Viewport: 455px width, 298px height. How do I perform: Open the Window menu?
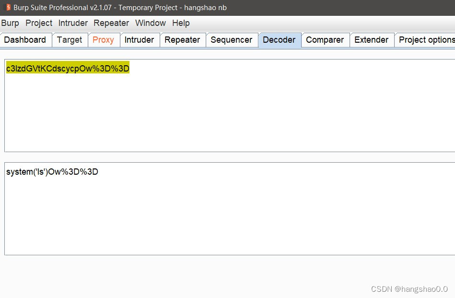[151, 23]
